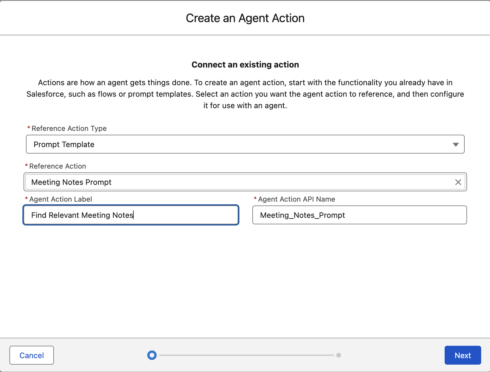This screenshot has height=372, width=490.
Task: Click the Reference Action Type label
Action: tap(69, 129)
